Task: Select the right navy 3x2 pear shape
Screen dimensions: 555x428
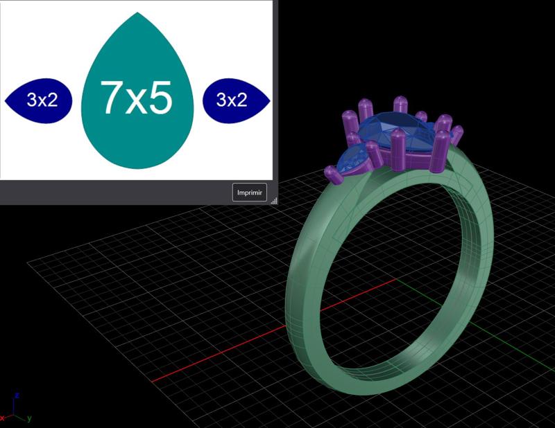Action: click(x=237, y=100)
